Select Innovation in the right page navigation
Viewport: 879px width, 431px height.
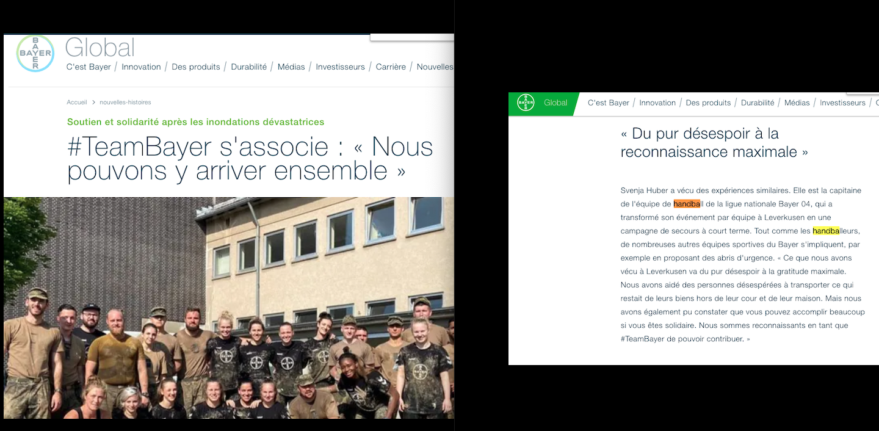point(657,103)
